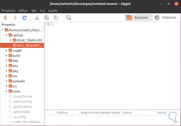The width and height of the screenshot is (181, 126).
Task: Expand the res folder arrow
Action: pos(6,76)
